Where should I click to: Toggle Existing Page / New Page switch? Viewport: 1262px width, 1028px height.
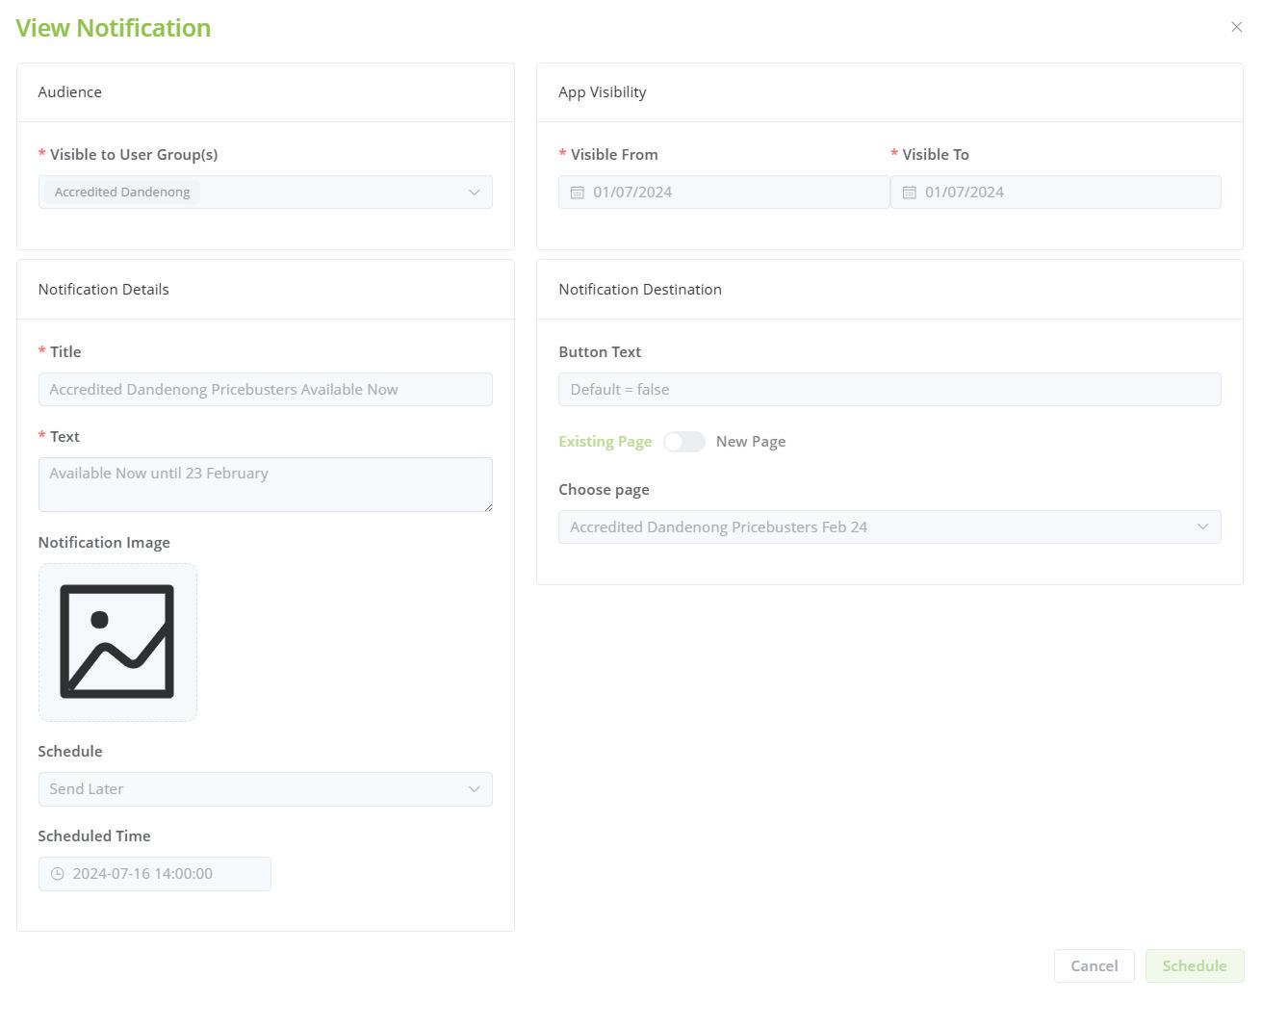pyautogui.click(x=684, y=442)
